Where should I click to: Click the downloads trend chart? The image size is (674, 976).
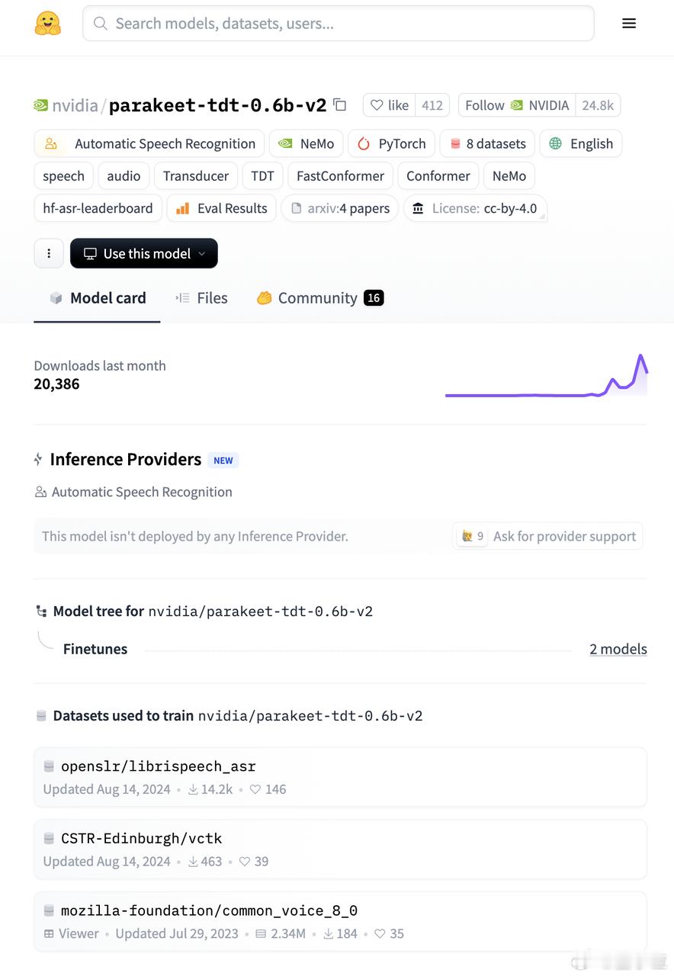coord(546,375)
